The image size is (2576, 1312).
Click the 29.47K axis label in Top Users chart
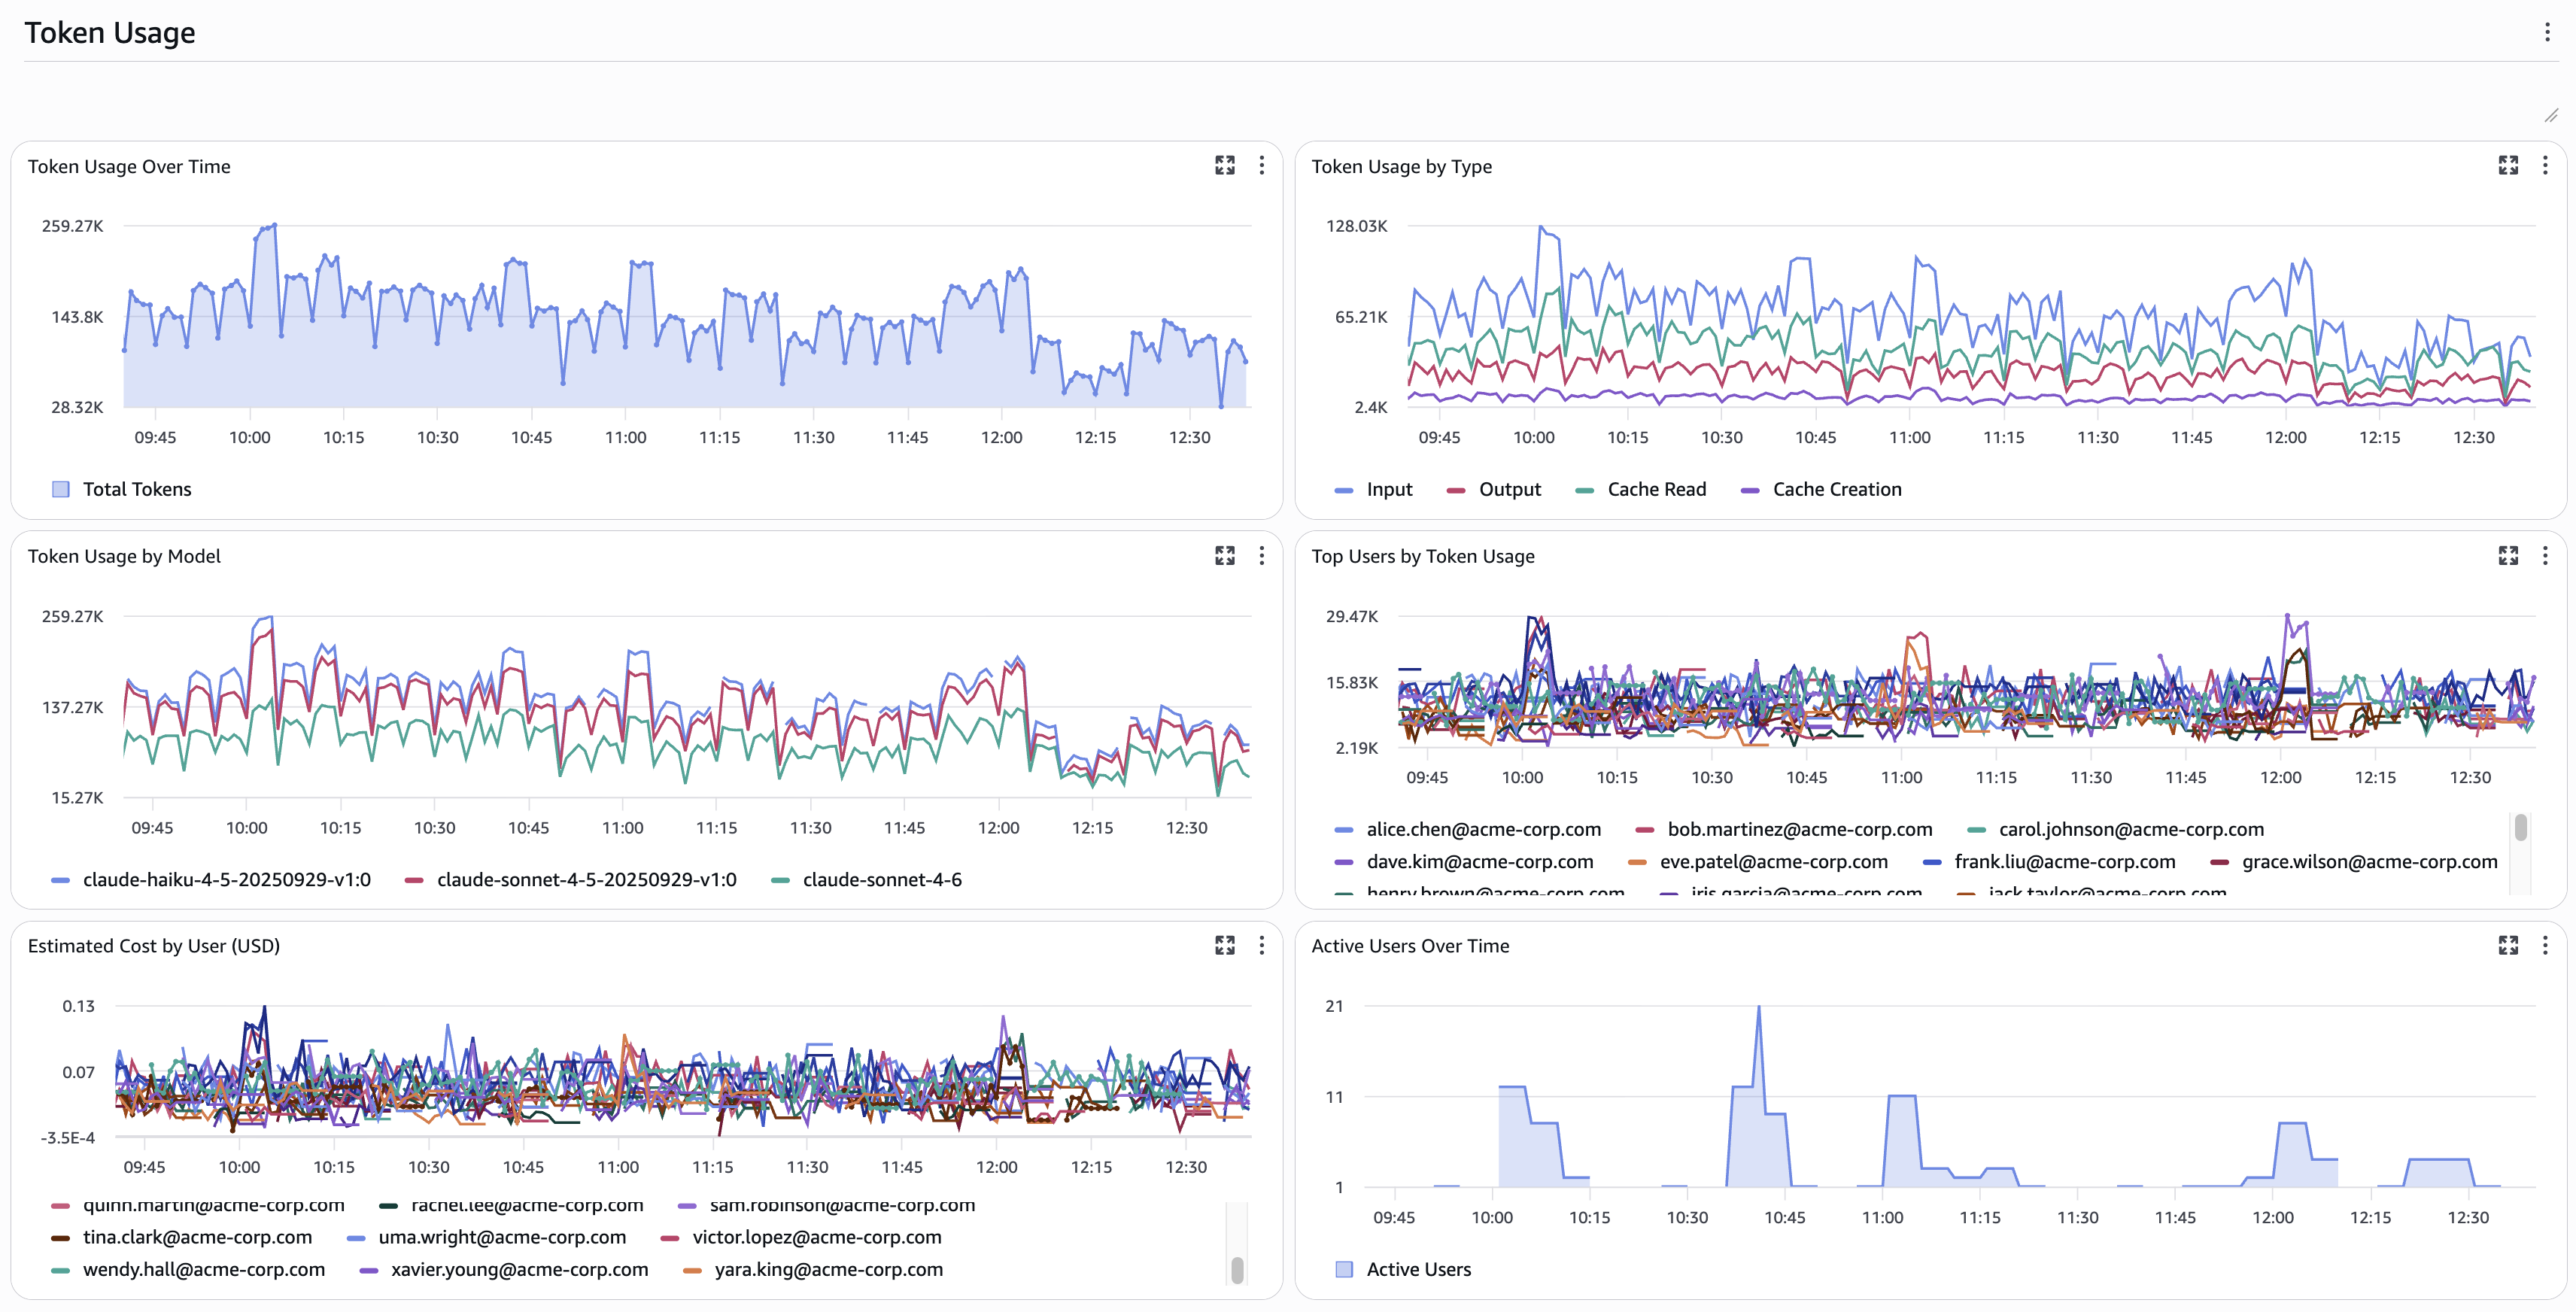point(1351,616)
